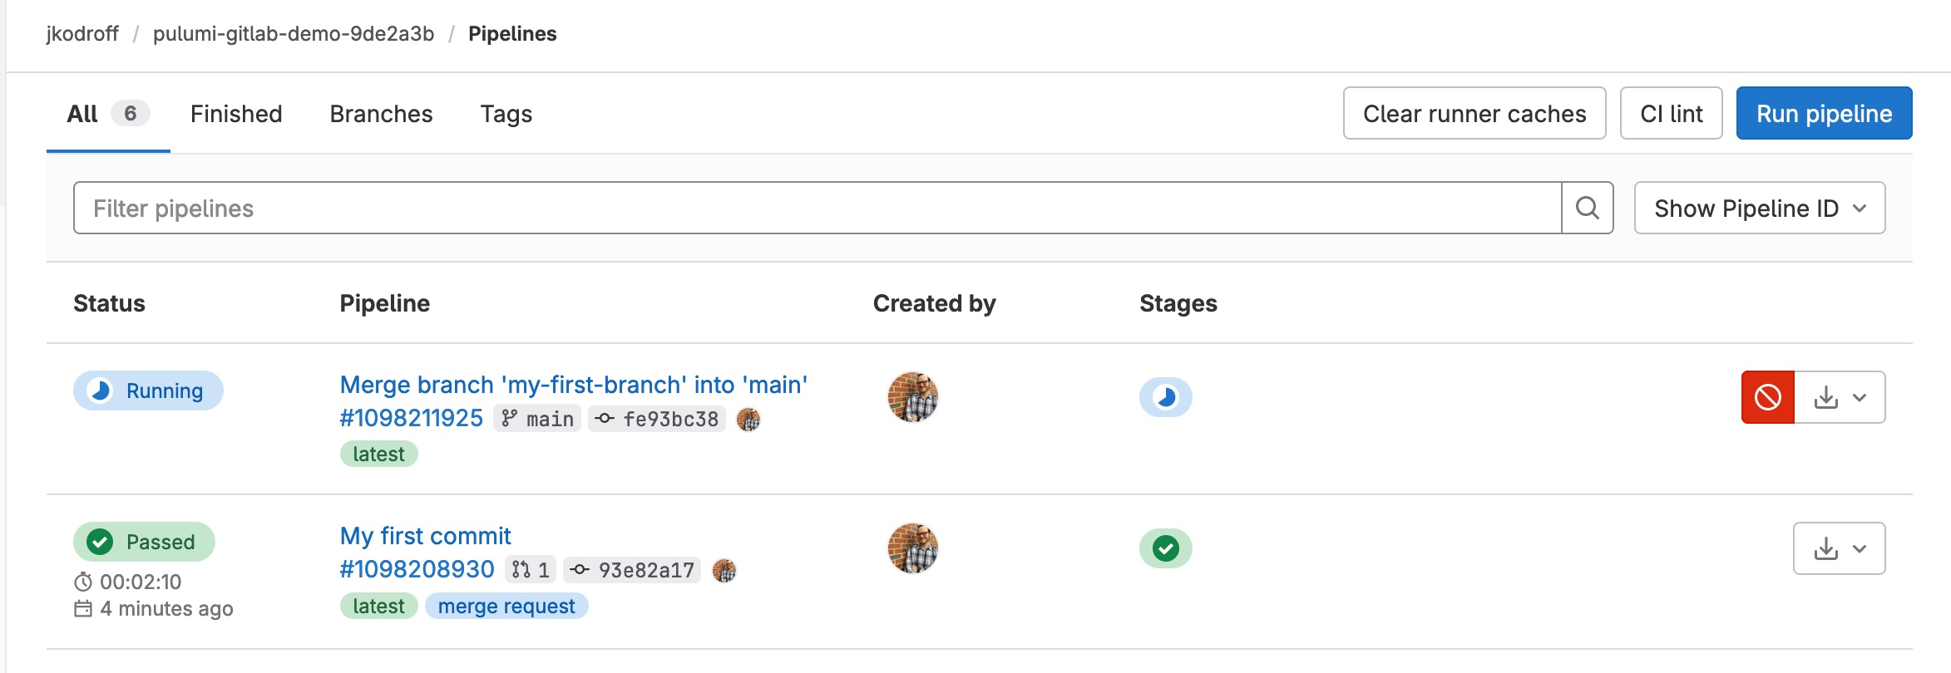Cancel the running pipeline with red button
This screenshot has width=1951, height=673.
tap(1768, 397)
